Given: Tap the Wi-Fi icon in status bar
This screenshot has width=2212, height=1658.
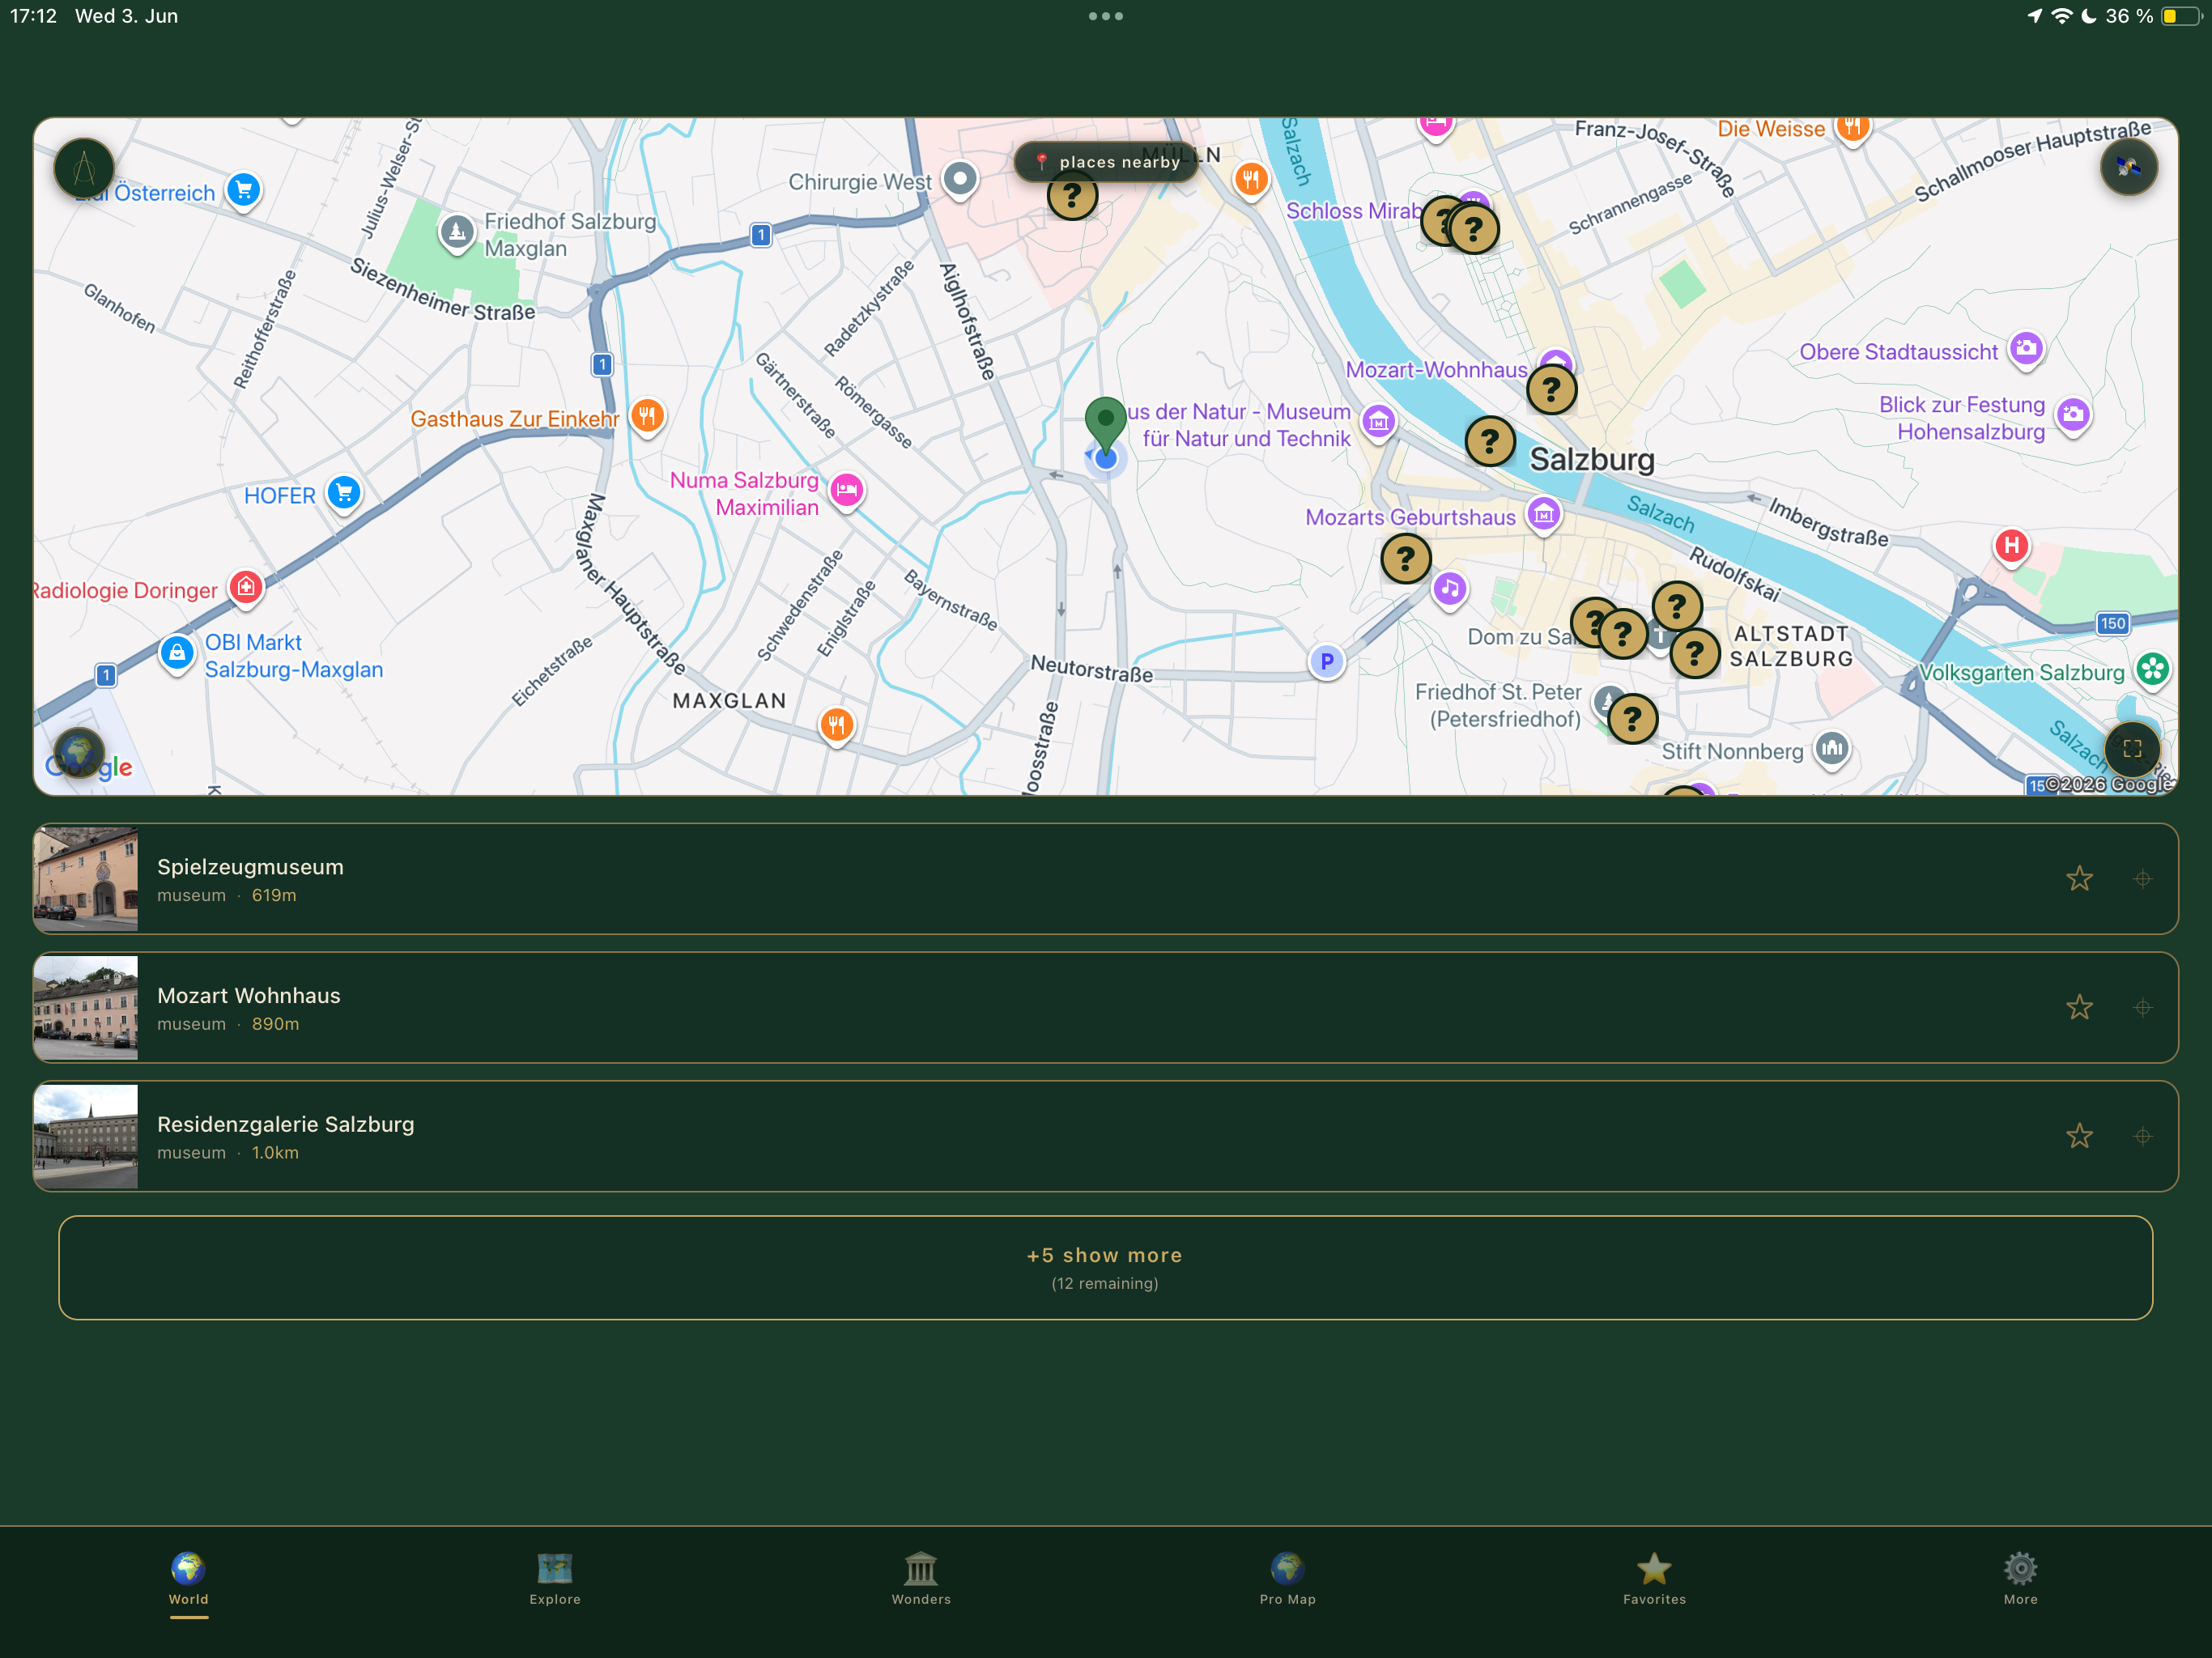Looking at the screenshot, I should pyautogui.click(x=2062, y=16).
